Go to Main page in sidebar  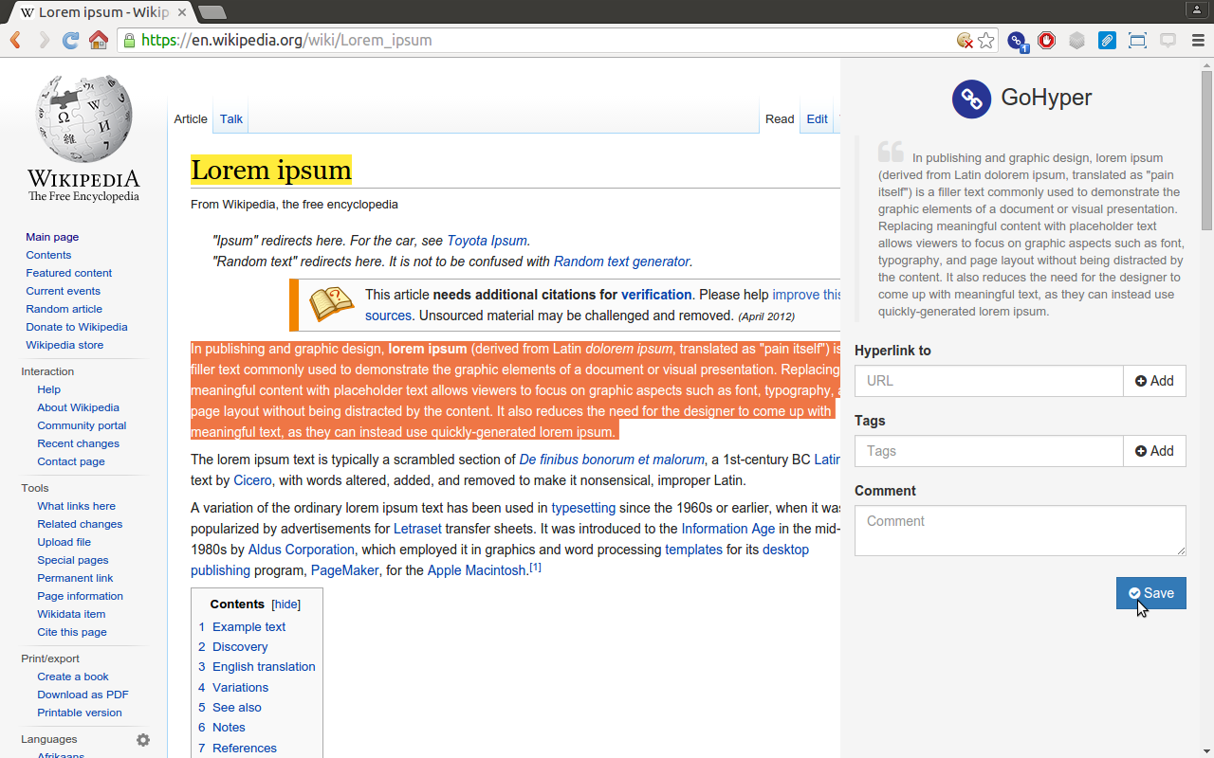pyautogui.click(x=52, y=237)
